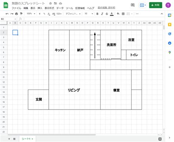Toggle italic formatting

tap(102, 14)
